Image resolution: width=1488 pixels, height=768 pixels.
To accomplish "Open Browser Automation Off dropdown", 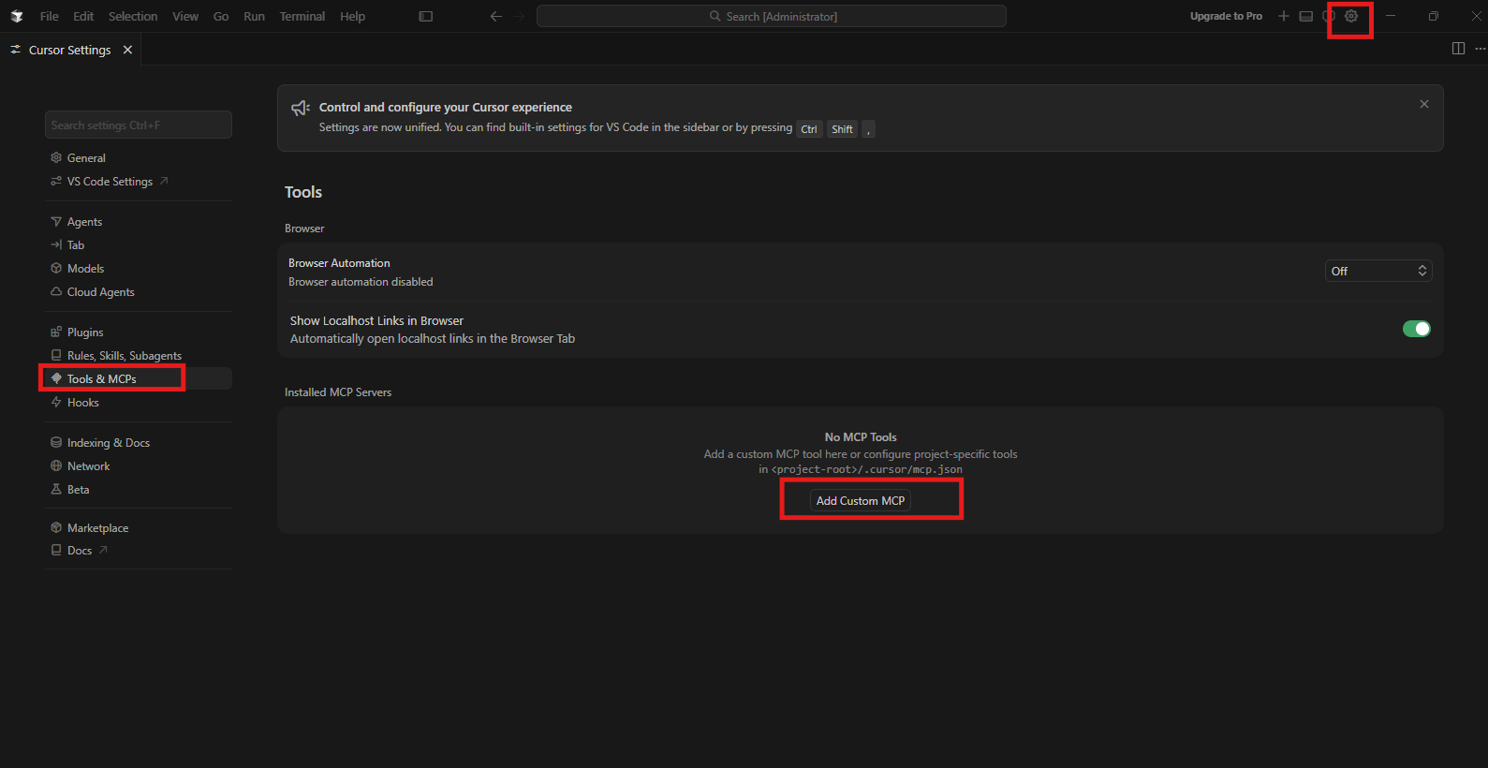I will point(1378,271).
